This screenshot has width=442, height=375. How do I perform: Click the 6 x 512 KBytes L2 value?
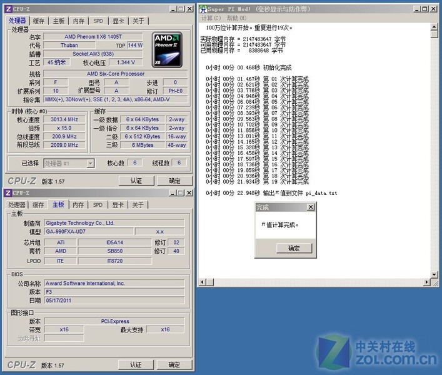[143, 136]
